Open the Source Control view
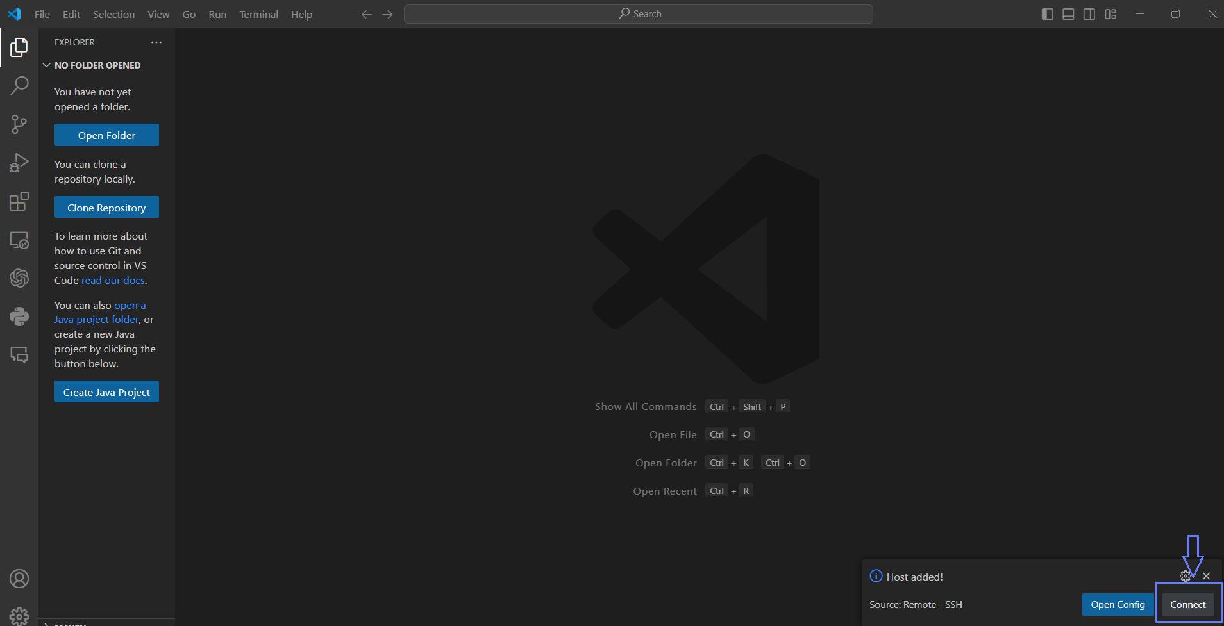Screen dimensions: 1224x626 tap(19, 124)
